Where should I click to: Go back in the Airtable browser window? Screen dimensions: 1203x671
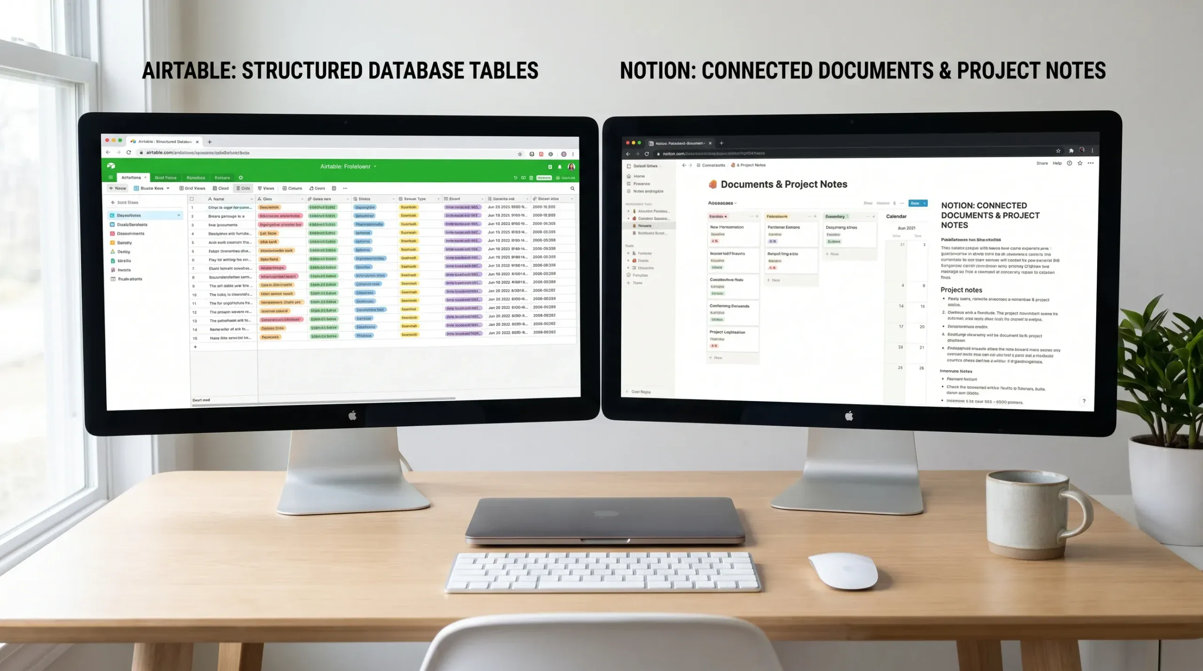pos(108,152)
